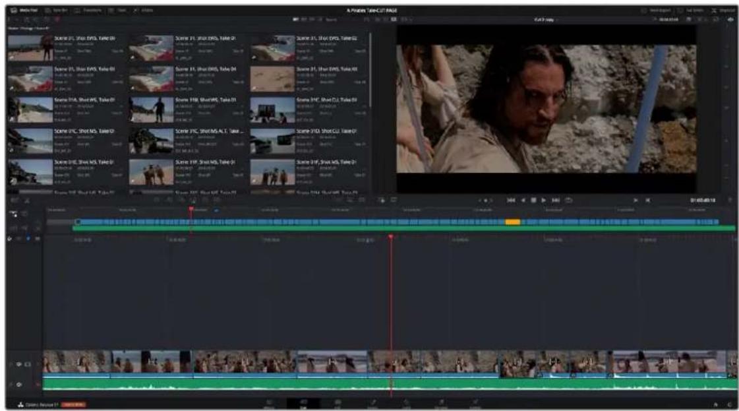Select the orange clip in upper timeline
739x411 pixels.
coord(513,221)
